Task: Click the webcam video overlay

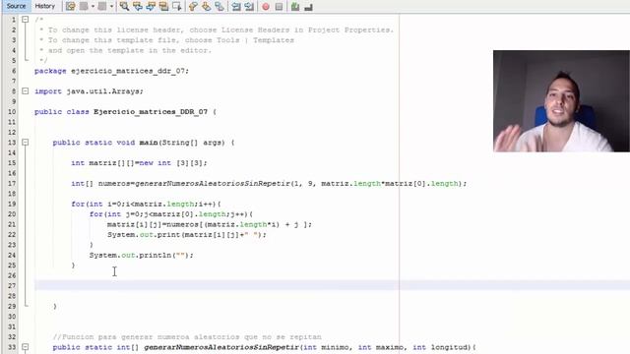Action: pos(561,101)
